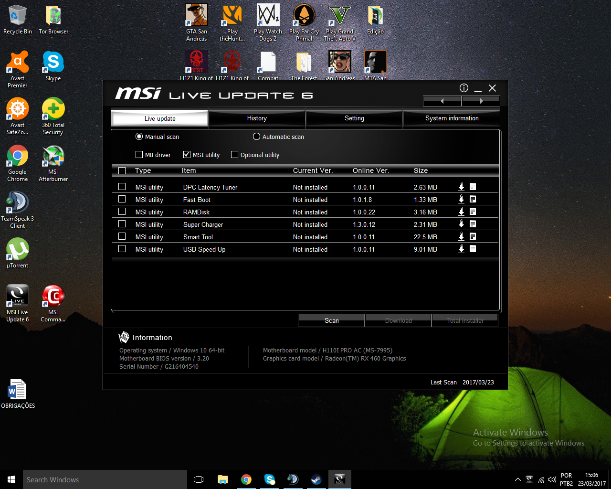Click the Item column header

(x=189, y=170)
